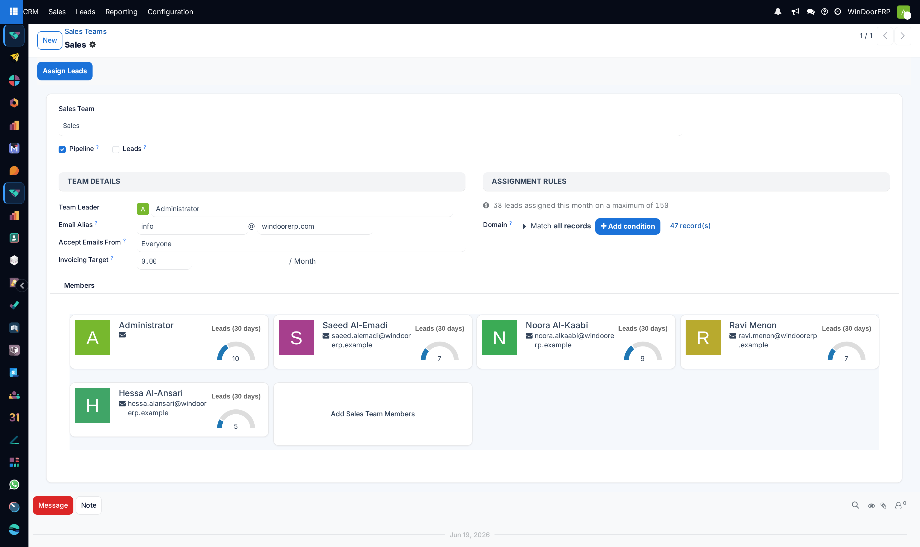Click the New button
Viewport: 920px width, 547px height.
50,40
